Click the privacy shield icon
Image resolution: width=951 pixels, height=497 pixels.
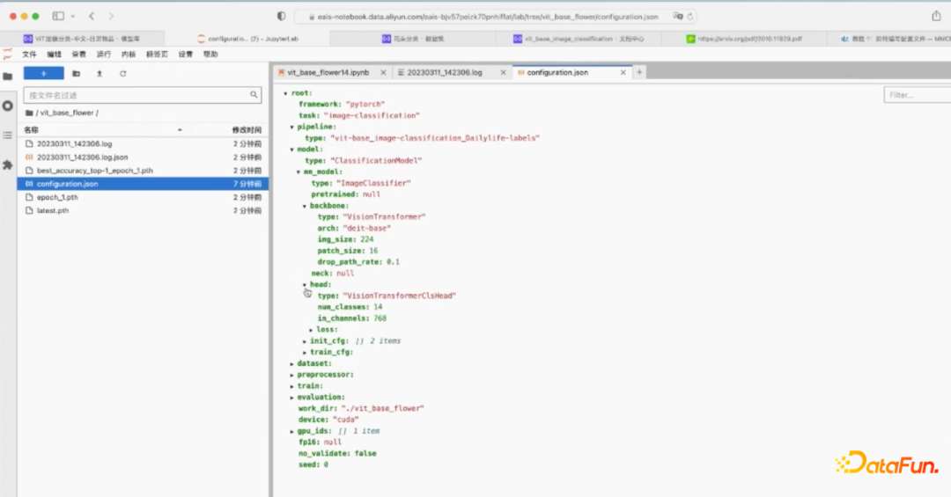tap(281, 17)
